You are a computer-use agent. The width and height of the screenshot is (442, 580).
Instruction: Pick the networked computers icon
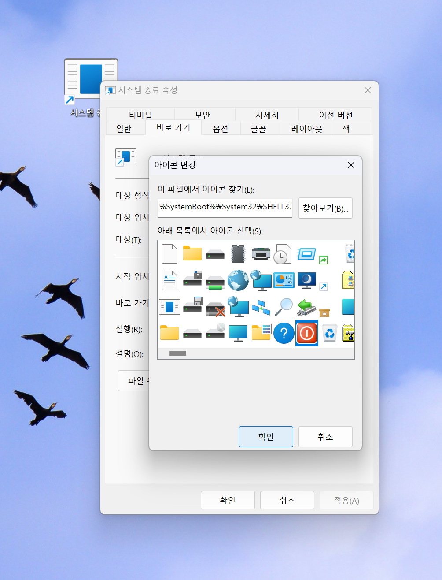[261, 307]
